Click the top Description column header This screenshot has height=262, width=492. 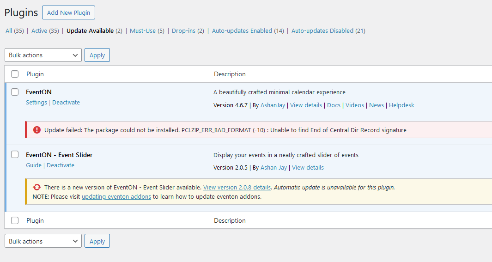[x=230, y=74]
